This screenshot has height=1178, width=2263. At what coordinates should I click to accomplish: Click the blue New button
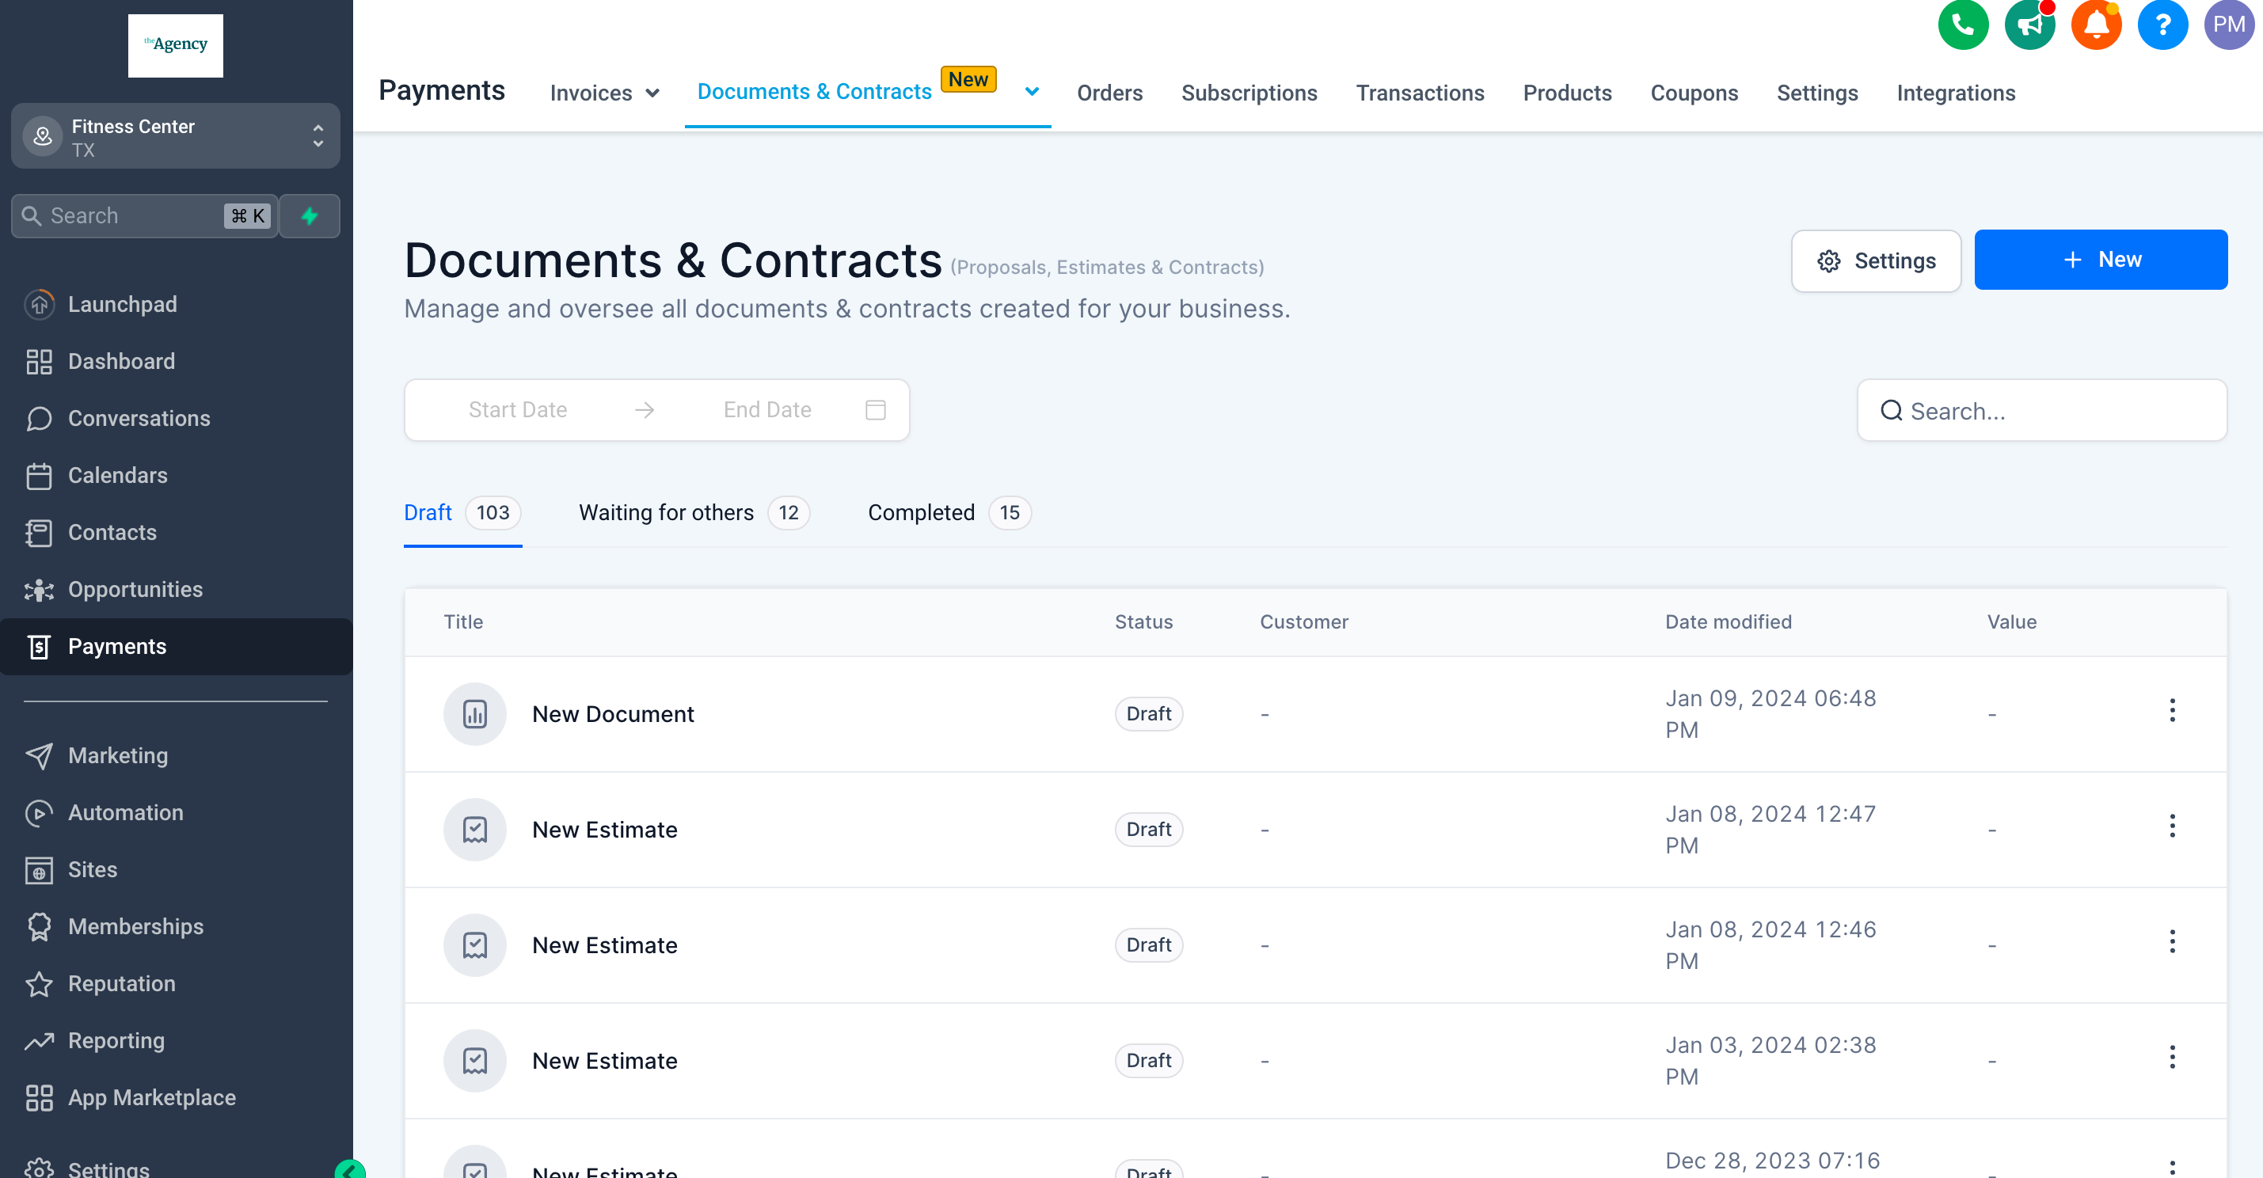[2100, 260]
